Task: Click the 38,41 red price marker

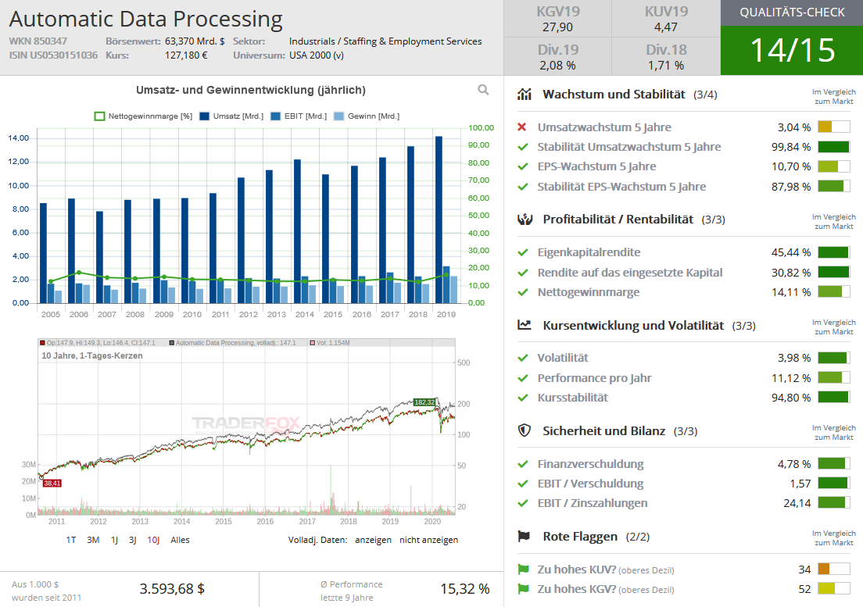Action: click(52, 484)
